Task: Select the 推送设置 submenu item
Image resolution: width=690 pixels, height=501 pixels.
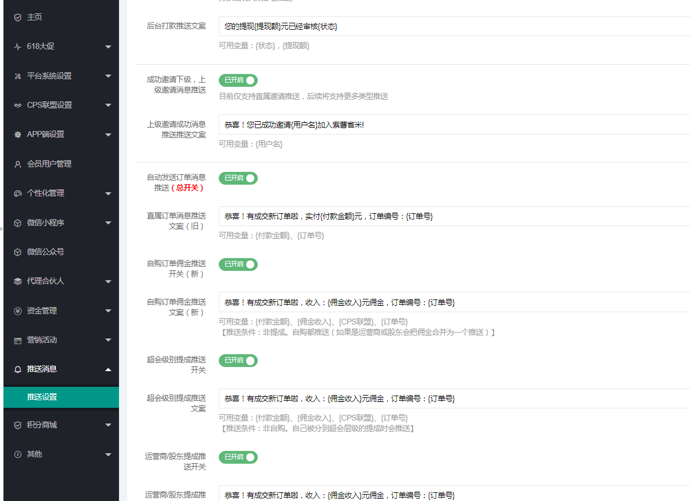Action: click(61, 397)
